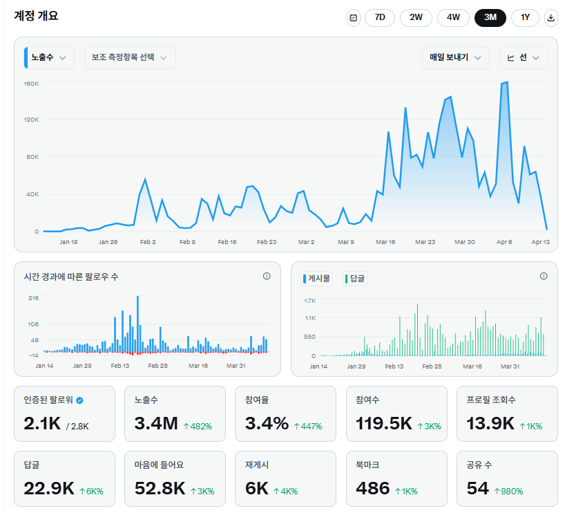Select the 프로필 조회수 13.9K card
The image size is (565, 513).
507,414
